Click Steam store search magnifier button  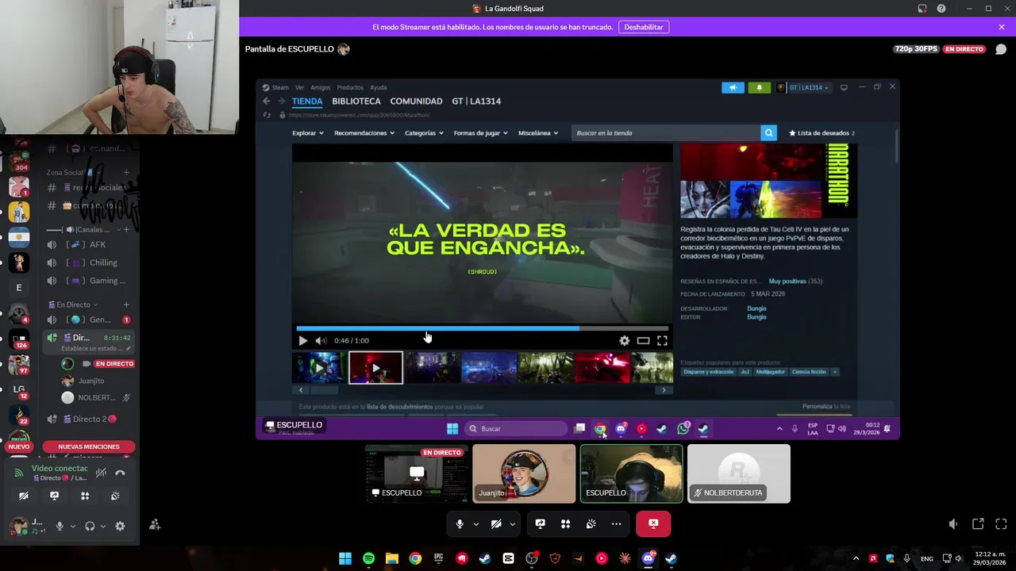768,133
